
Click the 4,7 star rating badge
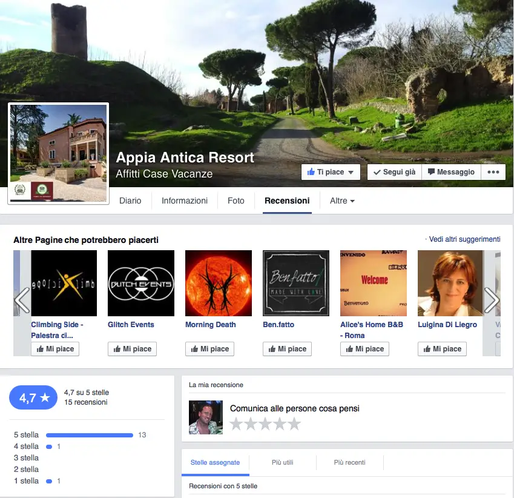pos(33,397)
